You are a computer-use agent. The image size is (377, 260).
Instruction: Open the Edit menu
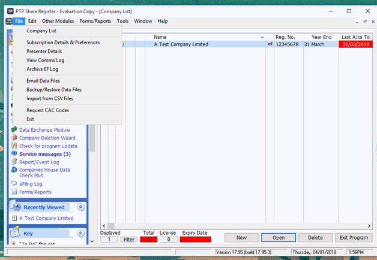pyautogui.click(x=32, y=21)
